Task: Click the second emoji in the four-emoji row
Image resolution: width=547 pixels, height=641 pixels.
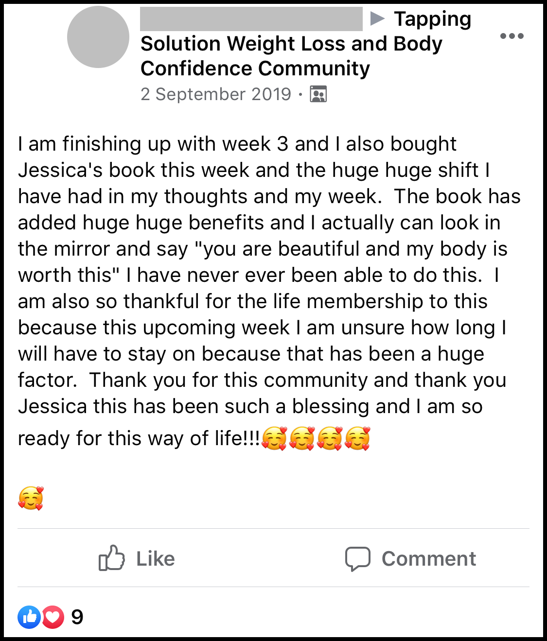Action: [x=302, y=438]
